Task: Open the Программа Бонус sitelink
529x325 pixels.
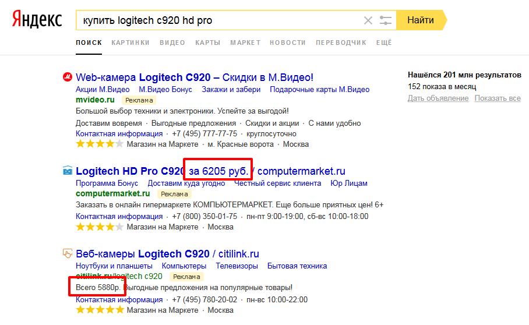Action: (x=107, y=183)
